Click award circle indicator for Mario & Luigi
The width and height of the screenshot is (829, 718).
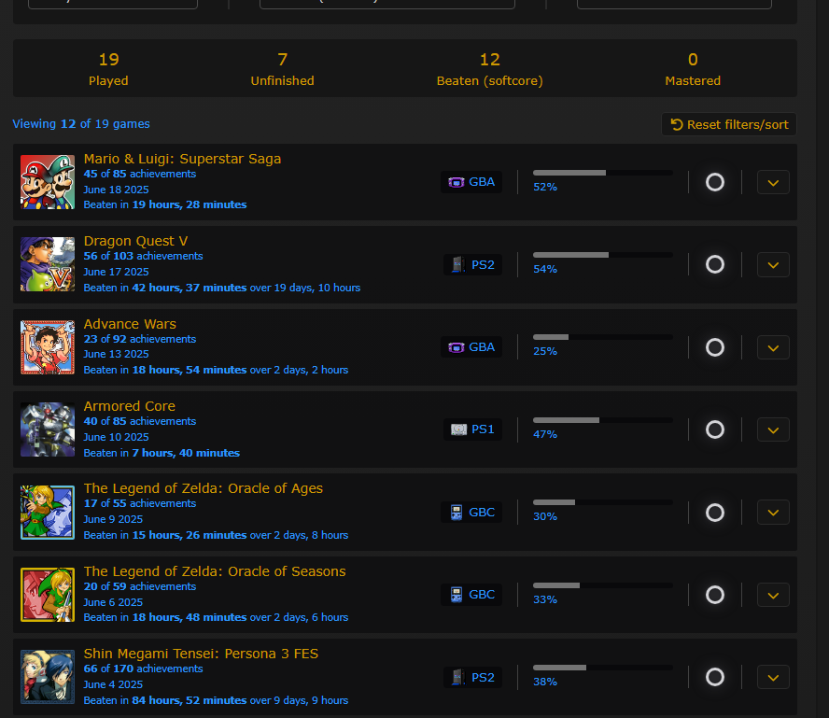(715, 182)
